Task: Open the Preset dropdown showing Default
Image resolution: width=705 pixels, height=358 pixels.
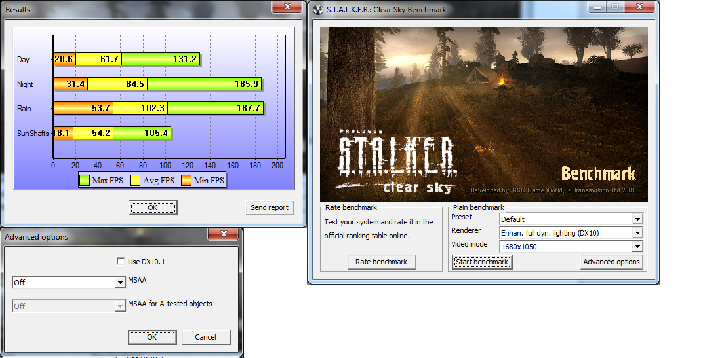Action: 571,219
